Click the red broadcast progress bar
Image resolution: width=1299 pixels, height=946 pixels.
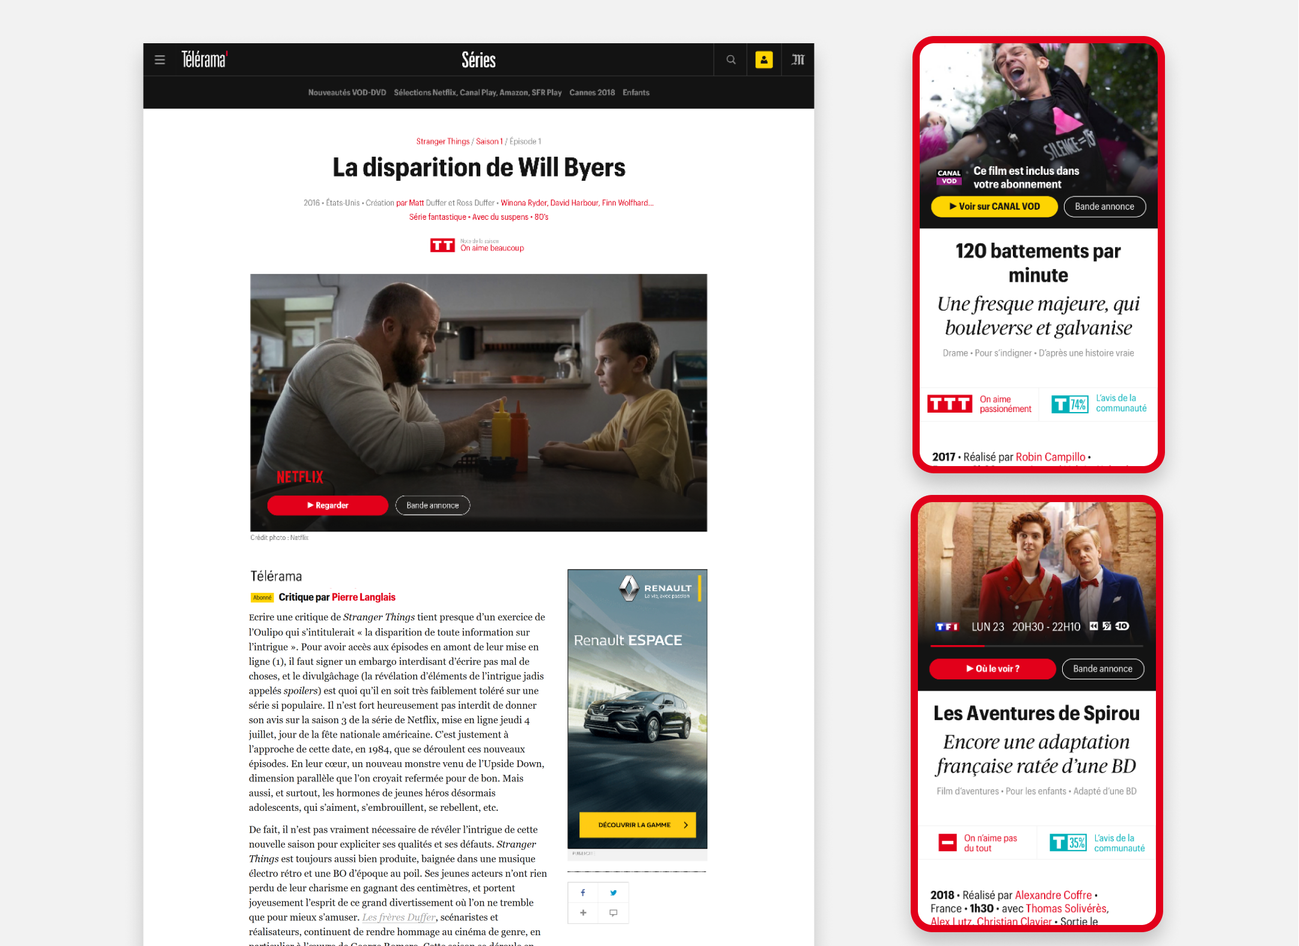tap(957, 646)
